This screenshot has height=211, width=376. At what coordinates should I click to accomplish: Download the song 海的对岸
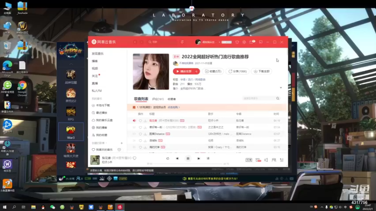coord(145,147)
